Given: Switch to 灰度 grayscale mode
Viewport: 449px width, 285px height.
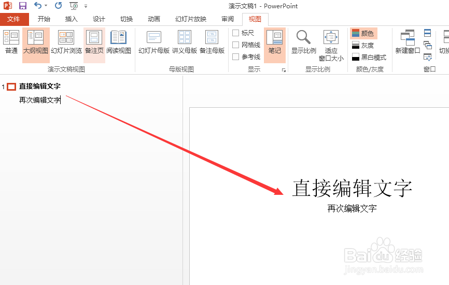Looking at the screenshot, I should click(x=363, y=45).
